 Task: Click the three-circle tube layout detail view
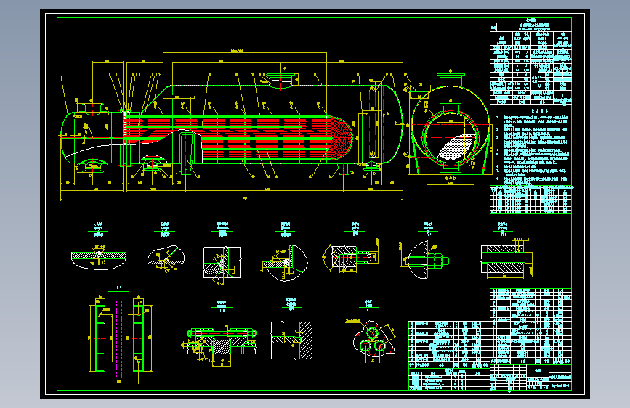click(373, 340)
